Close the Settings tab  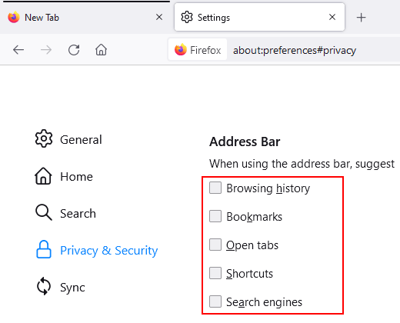coord(332,17)
